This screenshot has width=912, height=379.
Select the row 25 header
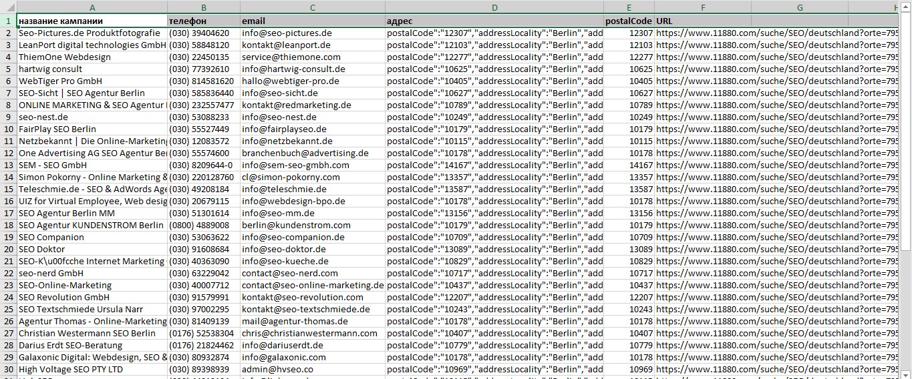(x=8, y=309)
